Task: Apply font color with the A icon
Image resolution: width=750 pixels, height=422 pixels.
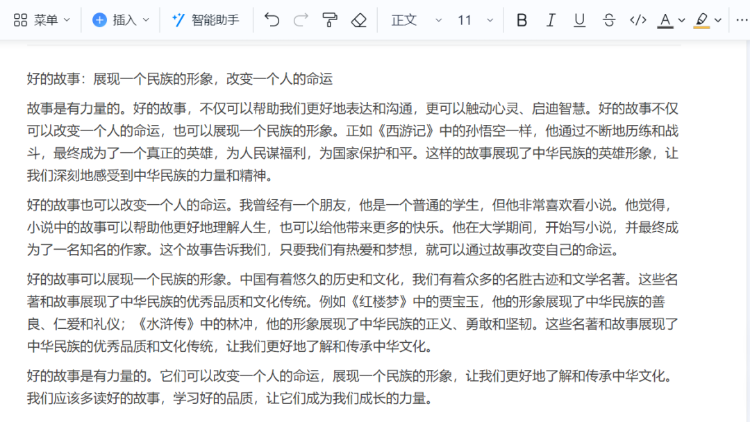Action: point(665,20)
